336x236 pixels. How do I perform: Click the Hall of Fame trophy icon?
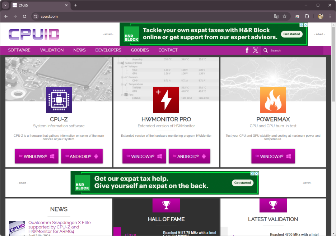point(166,205)
